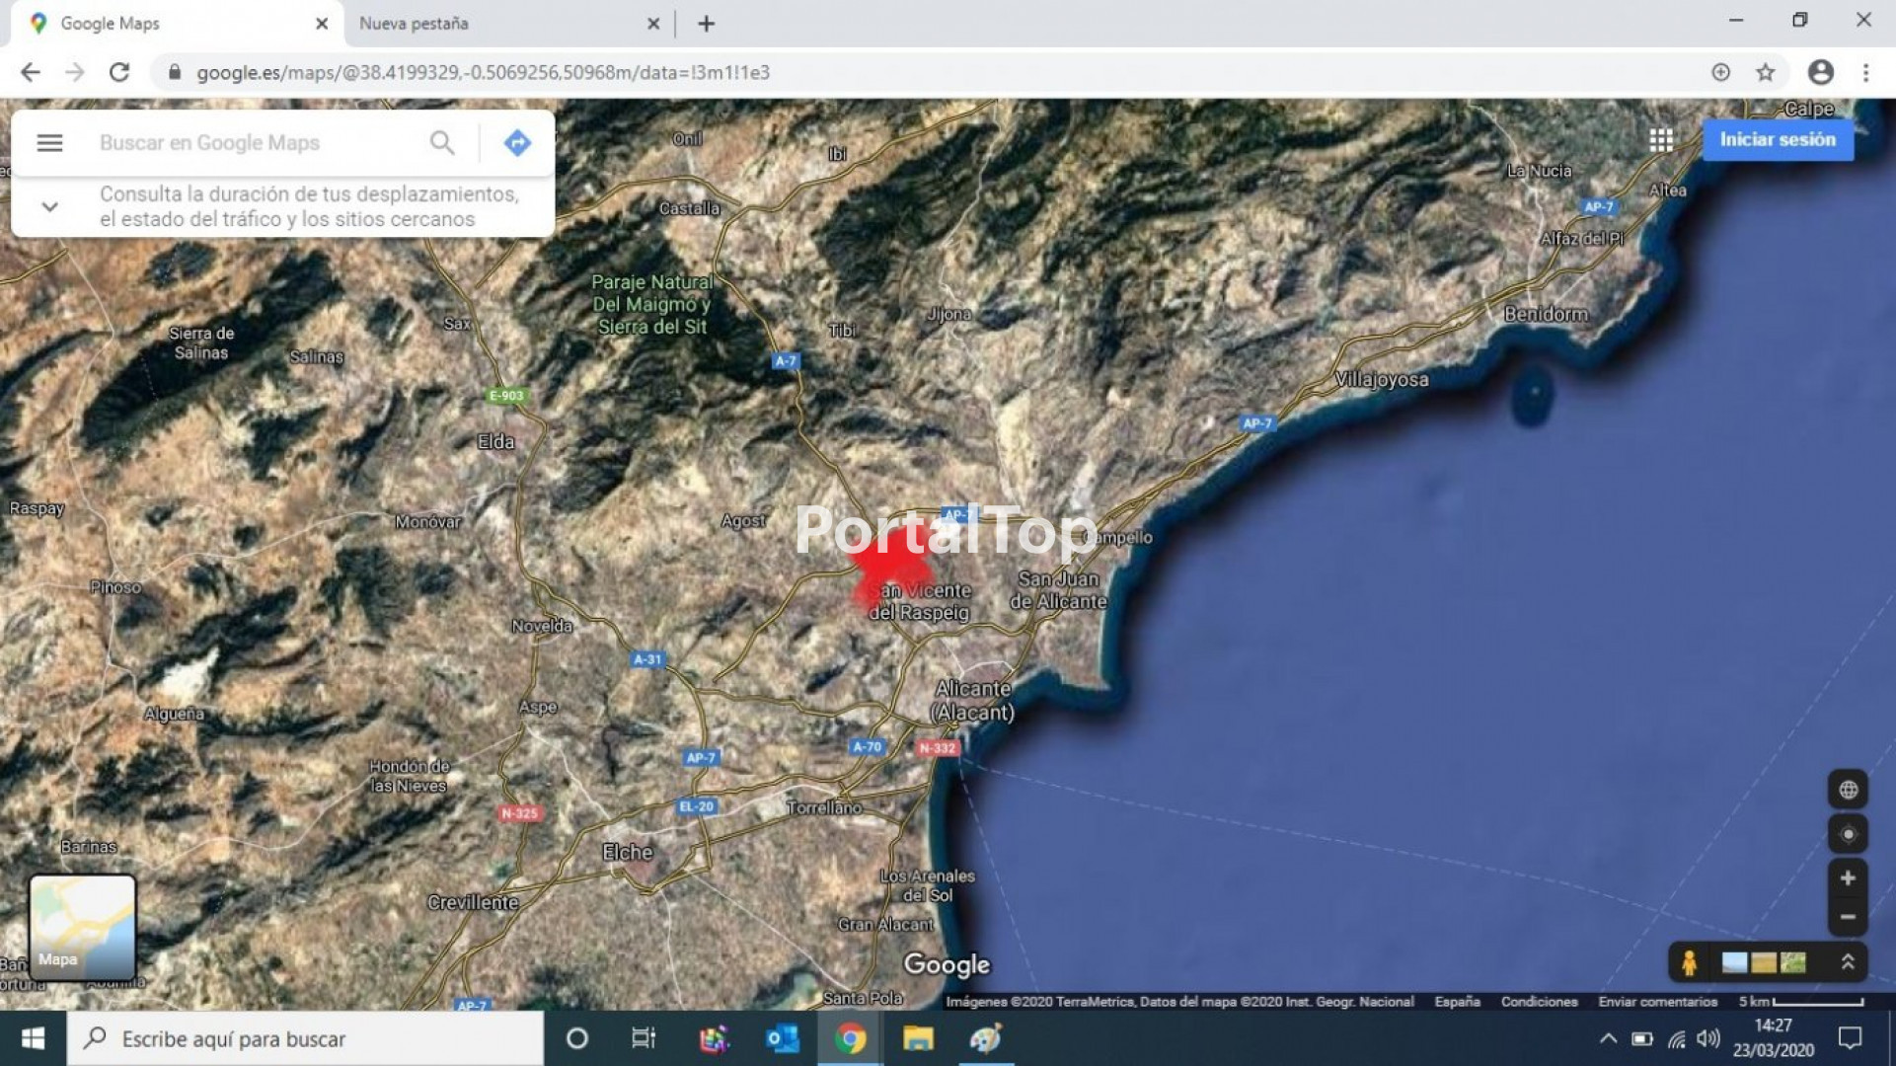The height and width of the screenshot is (1066, 1896).
Task: Bookmark this page with the star icon
Action: [x=1766, y=72]
